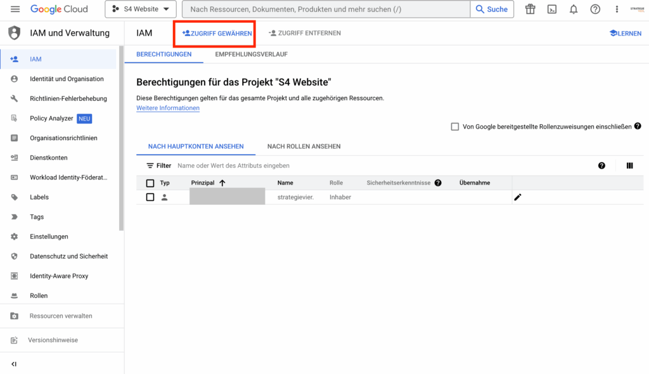
Task: Click the Tags icon in sidebar
Action: pos(15,217)
